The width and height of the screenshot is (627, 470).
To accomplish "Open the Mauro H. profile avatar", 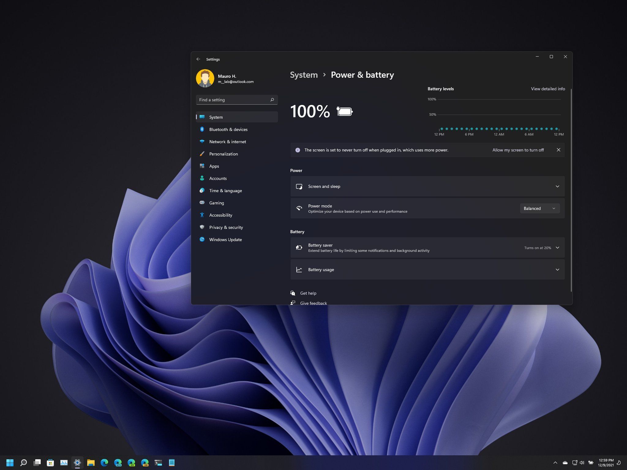I will click(x=205, y=78).
